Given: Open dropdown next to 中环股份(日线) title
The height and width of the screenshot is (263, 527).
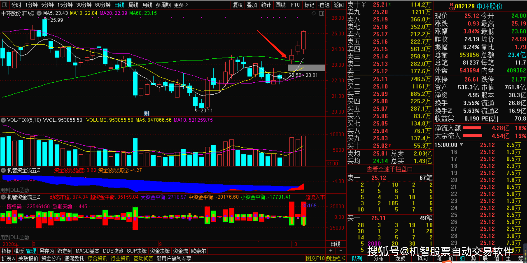Looking at the screenshot, I should (39, 13).
